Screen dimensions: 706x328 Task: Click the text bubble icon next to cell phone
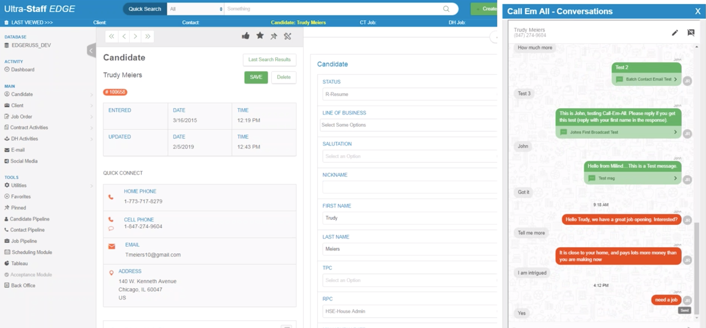point(111,228)
